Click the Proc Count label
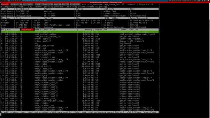Image resolution: width=210 pixels, height=118 pixels. coord(7,11)
